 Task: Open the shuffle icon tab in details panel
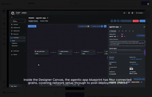(x=119, y=31)
